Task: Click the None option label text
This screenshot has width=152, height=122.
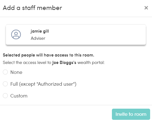Action: (x=16, y=72)
